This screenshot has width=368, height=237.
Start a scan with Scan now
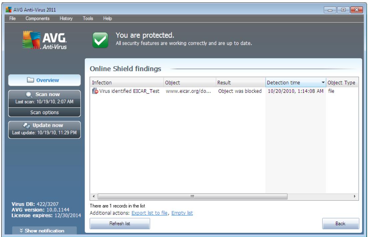coord(44,98)
